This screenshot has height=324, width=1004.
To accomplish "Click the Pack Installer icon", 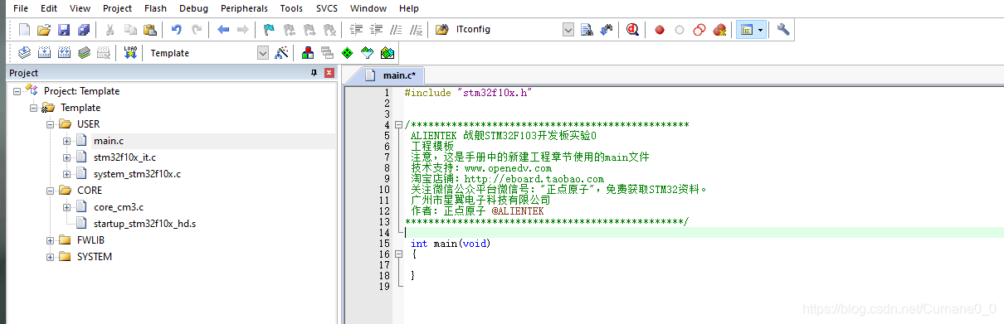I will coord(387,53).
